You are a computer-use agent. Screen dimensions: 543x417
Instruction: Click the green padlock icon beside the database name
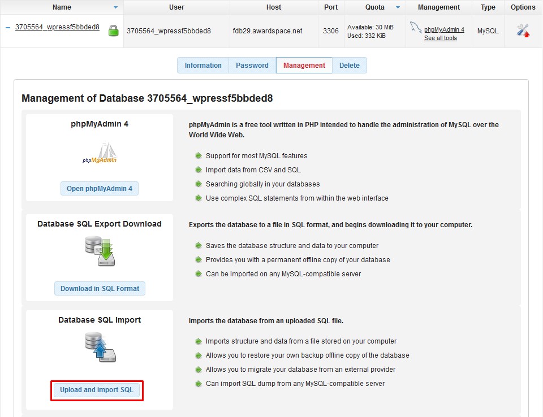click(113, 31)
